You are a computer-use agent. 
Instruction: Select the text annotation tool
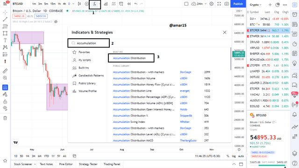click(x=5, y=40)
